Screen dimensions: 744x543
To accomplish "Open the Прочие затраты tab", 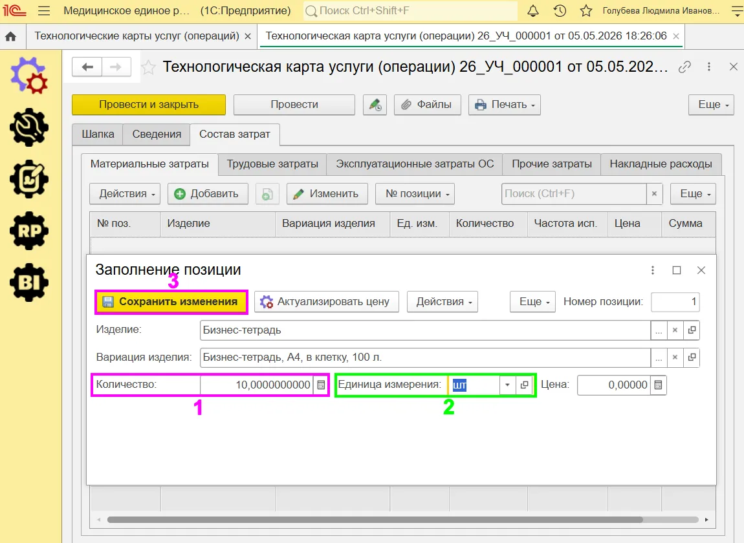I will tap(552, 164).
